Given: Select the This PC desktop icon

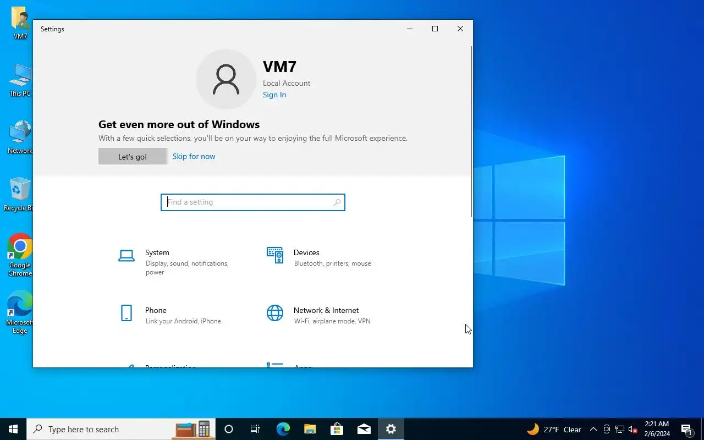Looking at the screenshot, I should tap(20, 80).
